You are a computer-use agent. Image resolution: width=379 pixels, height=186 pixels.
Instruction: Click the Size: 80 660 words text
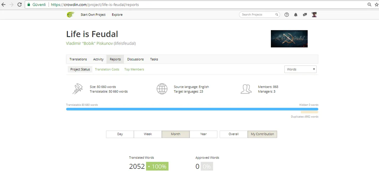[x=103, y=87]
